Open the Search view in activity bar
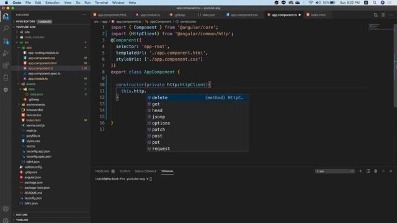Image resolution: width=397 pixels, height=223 pixels. coord(6,28)
